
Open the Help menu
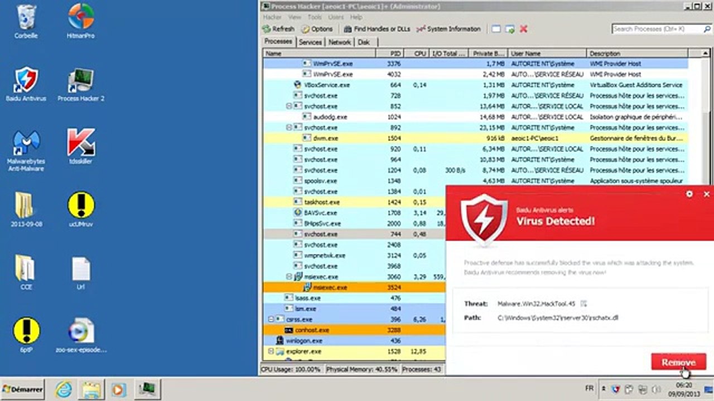tap(356, 17)
